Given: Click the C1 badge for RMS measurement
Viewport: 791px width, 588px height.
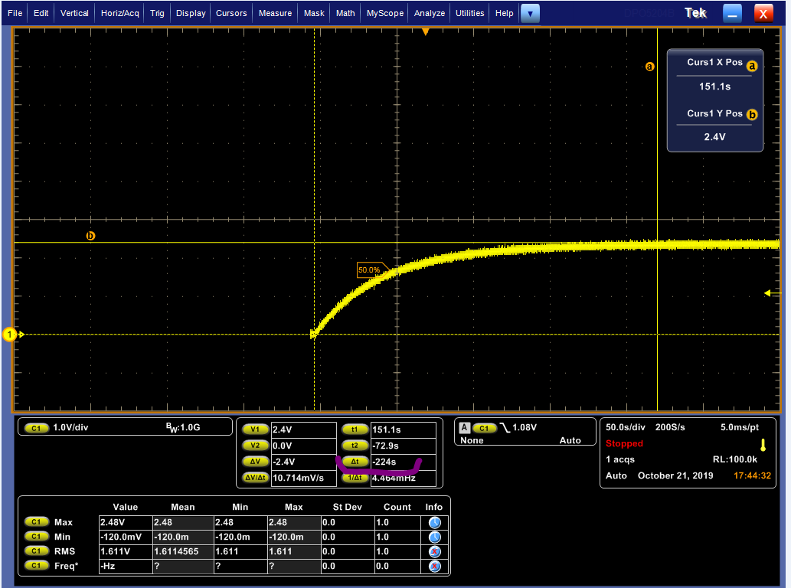Looking at the screenshot, I should pos(36,551).
